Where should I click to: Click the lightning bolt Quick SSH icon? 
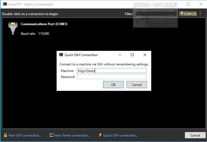click(x=100, y=135)
